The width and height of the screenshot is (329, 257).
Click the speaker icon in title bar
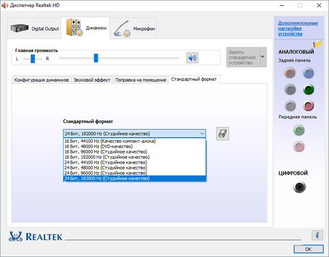point(5,5)
